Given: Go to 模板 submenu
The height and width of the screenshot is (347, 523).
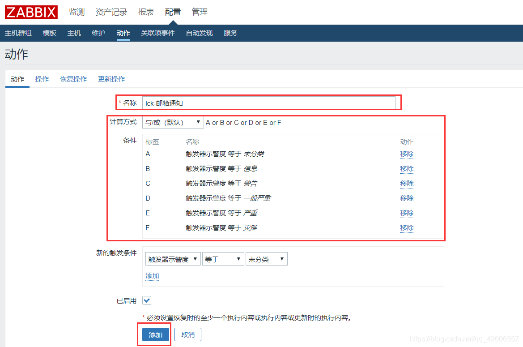Looking at the screenshot, I should [50, 33].
